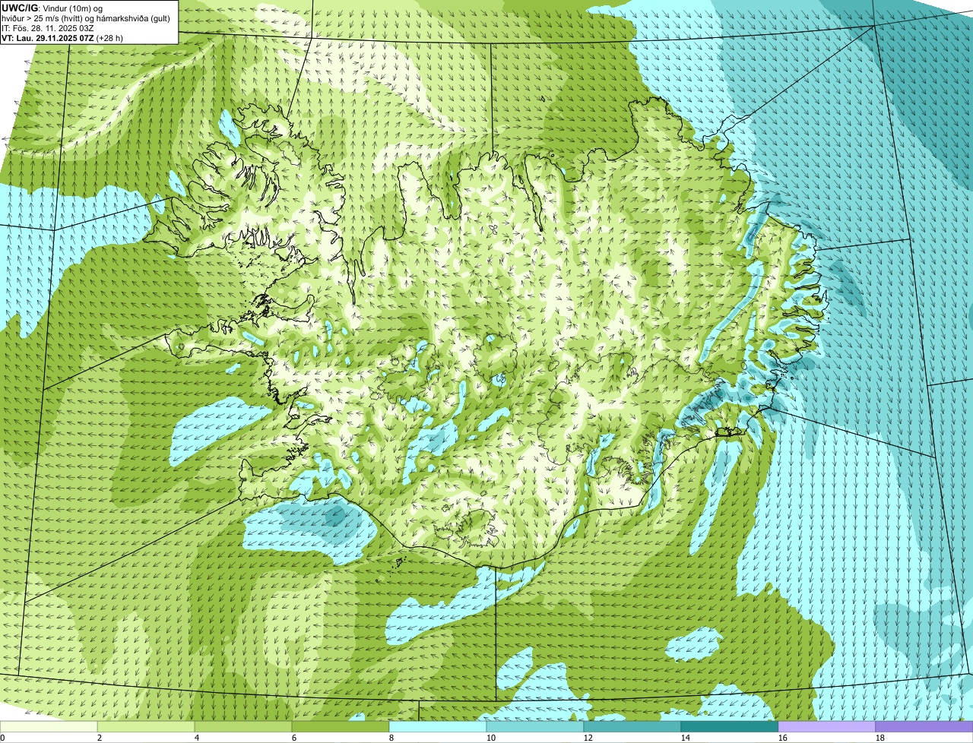Click the 6–8 m/s dark green legend swatch
This screenshot has width=973, height=743.
341,726
